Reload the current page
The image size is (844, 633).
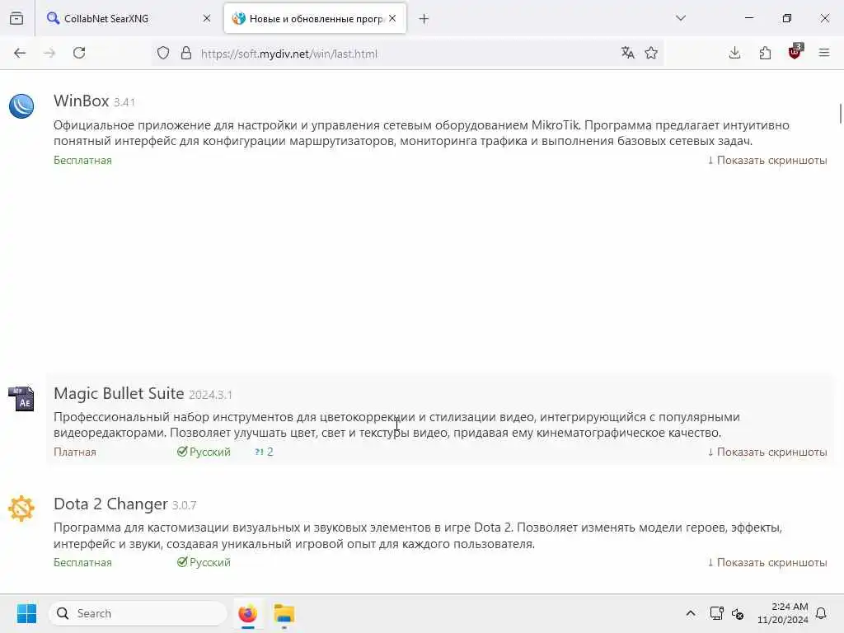point(79,53)
